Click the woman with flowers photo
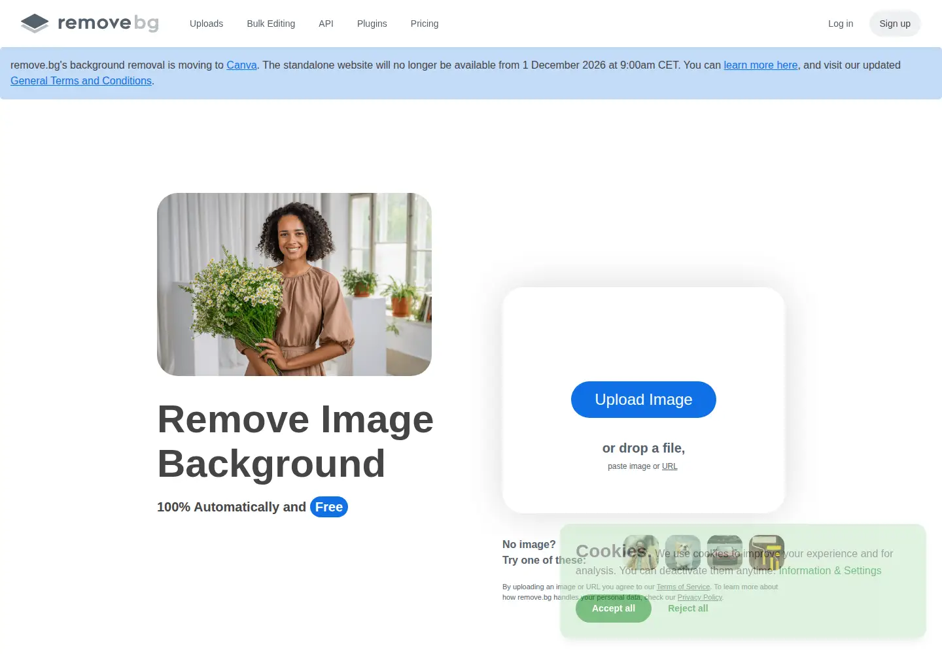This screenshot has width=942, height=654. tap(294, 284)
